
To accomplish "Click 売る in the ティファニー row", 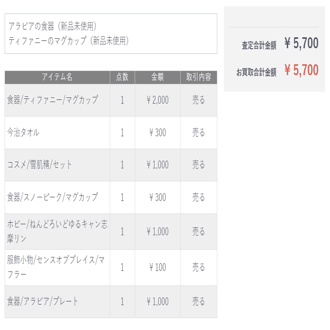I will coord(198,100).
